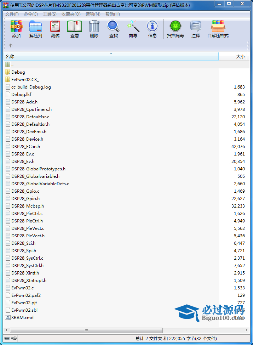Click the cc_build_Debug.log file icon
The image size is (253, 345).
8,87
